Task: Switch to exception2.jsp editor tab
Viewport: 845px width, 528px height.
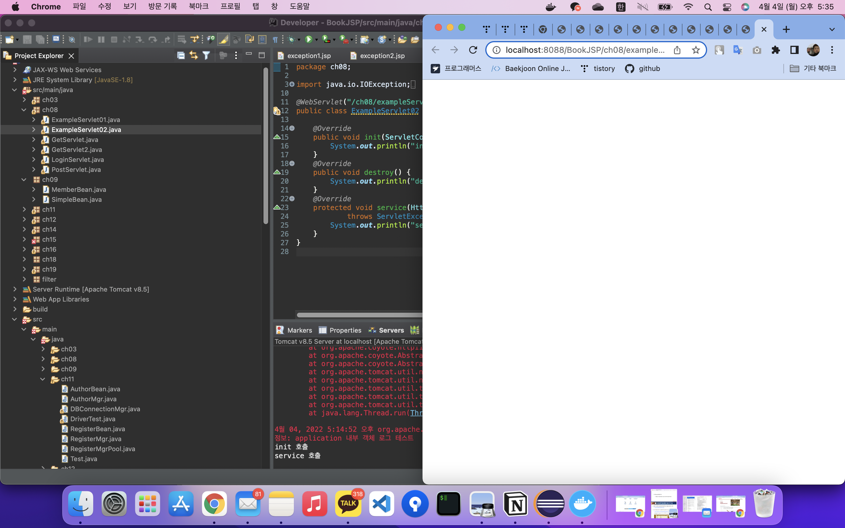Action: coord(382,56)
